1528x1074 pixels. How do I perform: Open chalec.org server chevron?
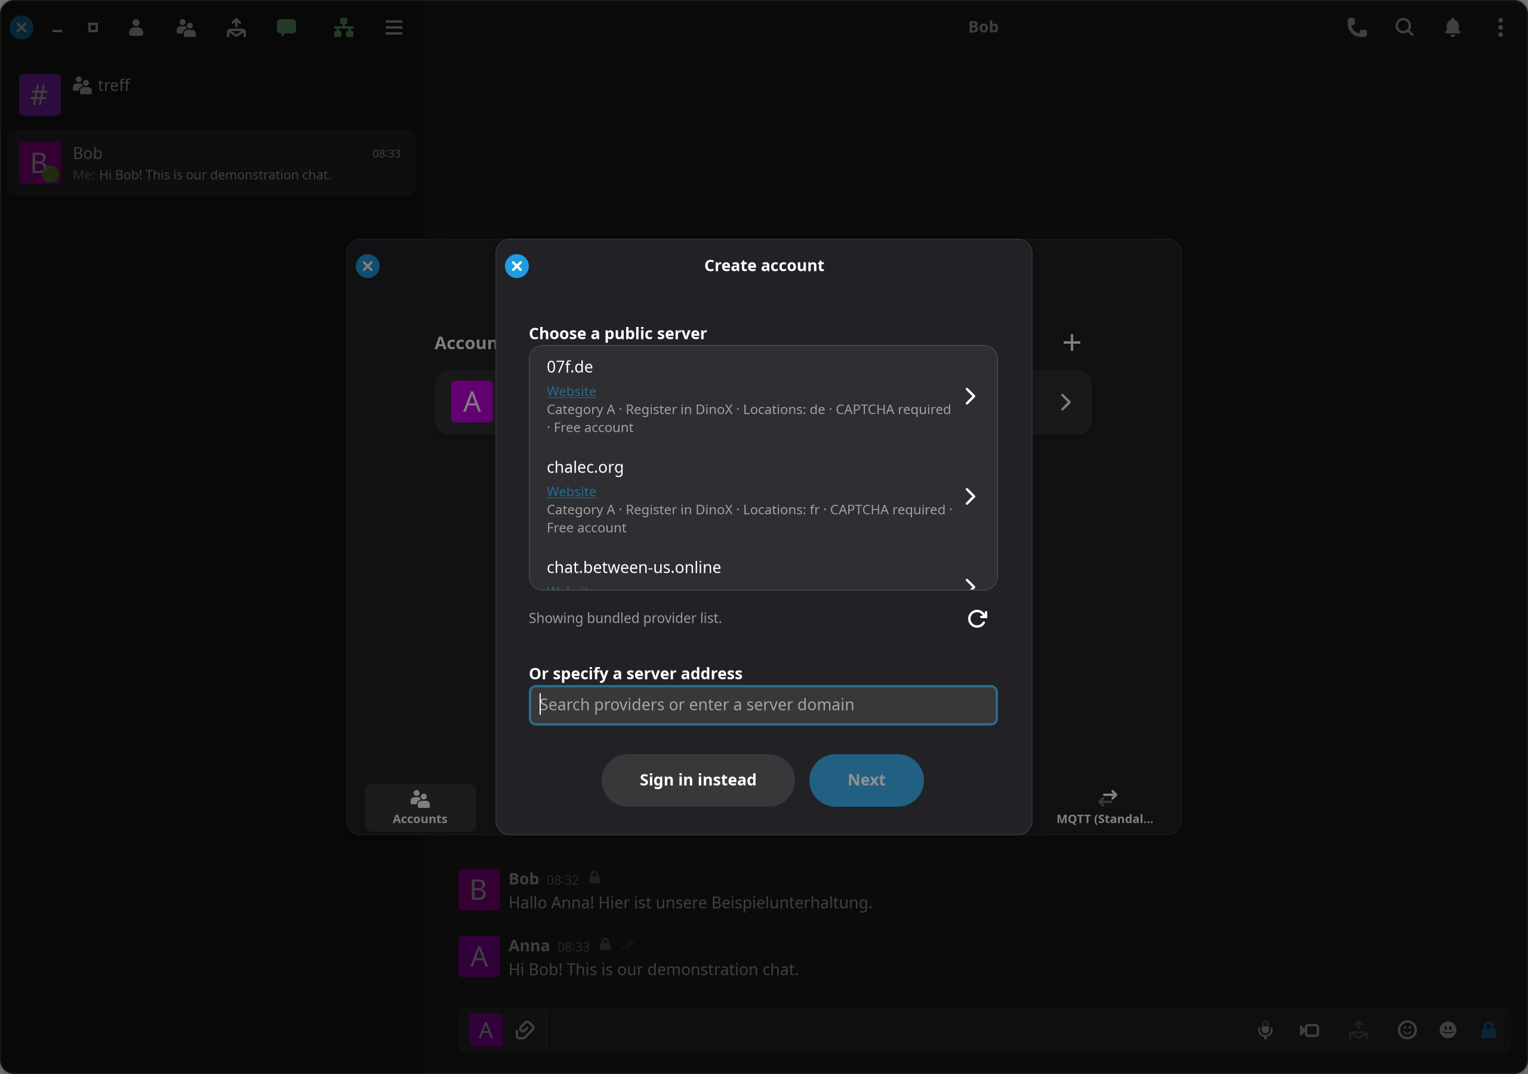coord(971,496)
